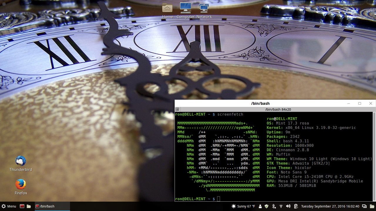Image resolution: width=376 pixels, height=211 pixels.
Task: Click the terminal split-layout grid icon
Action: click(177, 110)
